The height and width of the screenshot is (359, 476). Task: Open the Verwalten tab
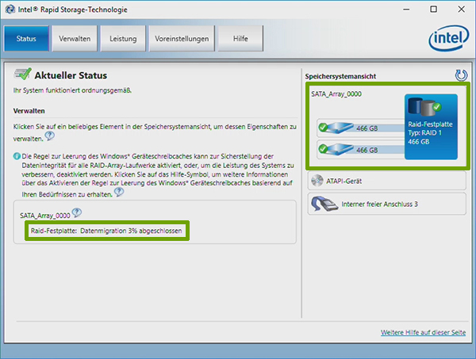[x=75, y=39]
